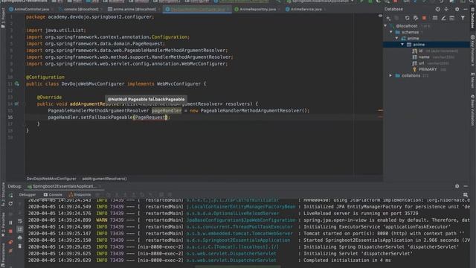Toggle soft-wrap in console
Image resolution: width=476 pixels, height=268 pixels.
click(20, 221)
